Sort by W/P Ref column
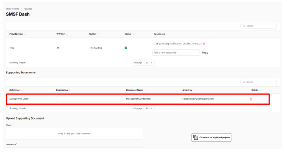287x153 pixels. click(x=62, y=34)
